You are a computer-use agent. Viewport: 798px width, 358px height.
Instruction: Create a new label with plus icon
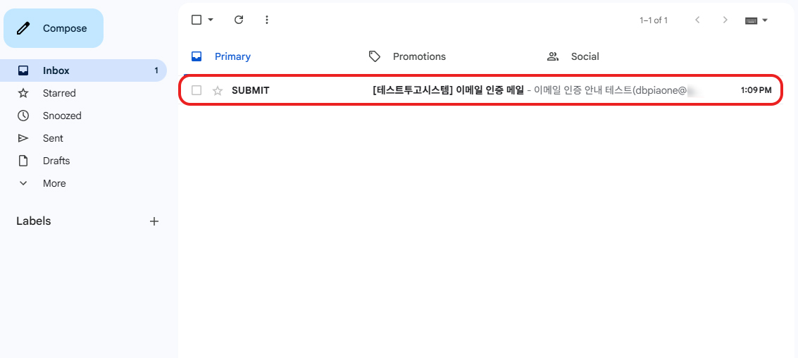pos(154,221)
